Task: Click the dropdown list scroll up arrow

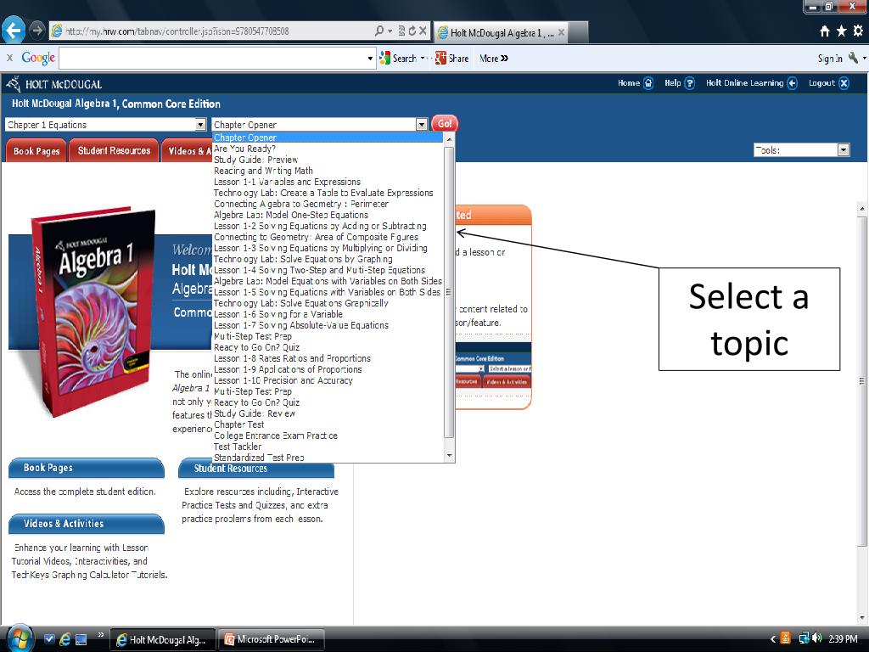Action: point(450,138)
